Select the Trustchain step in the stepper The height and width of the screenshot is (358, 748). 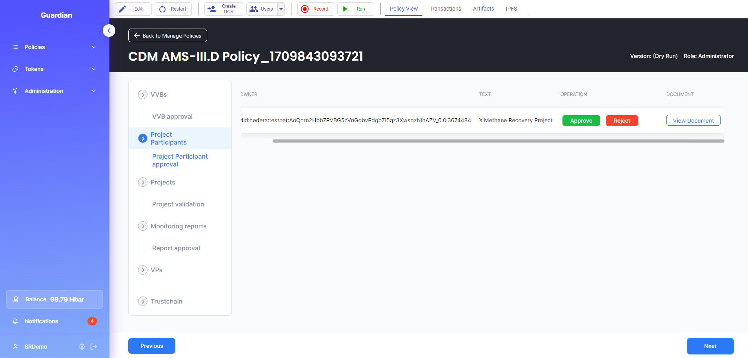(166, 301)
